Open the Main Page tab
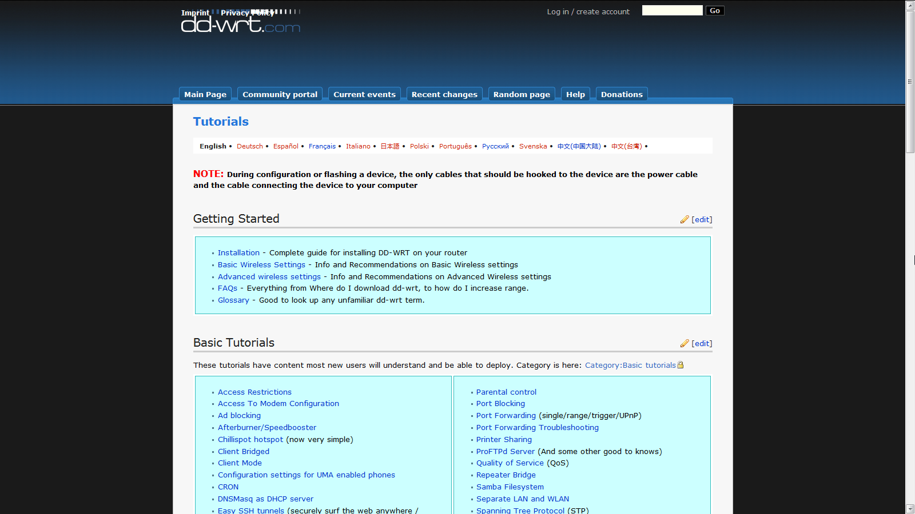 coord(205,94)
